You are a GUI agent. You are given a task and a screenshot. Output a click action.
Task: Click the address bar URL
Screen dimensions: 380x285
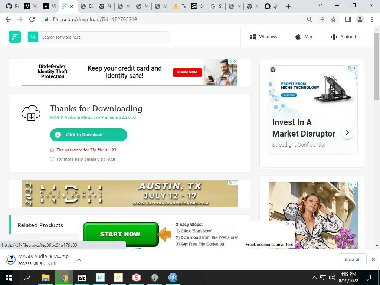tap(95, 19)
